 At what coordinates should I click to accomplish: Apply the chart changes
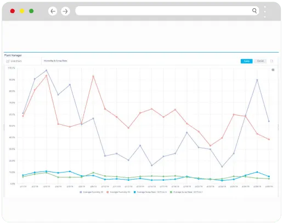[246, 61]
